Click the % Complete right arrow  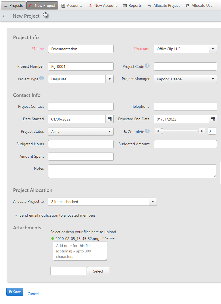202,131
